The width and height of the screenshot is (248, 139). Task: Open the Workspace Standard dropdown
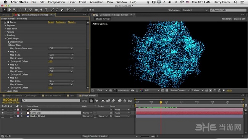pyautogui.click(x=195, y=10)
